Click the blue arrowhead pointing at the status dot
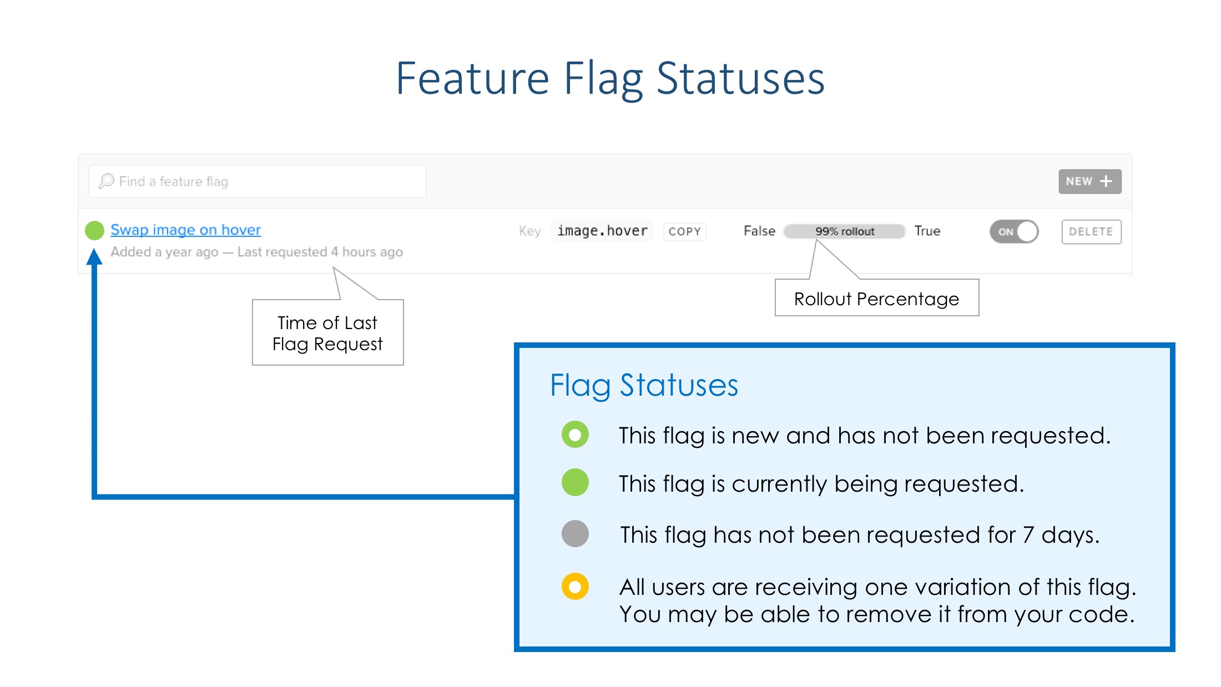 click(x=94, y=257)
